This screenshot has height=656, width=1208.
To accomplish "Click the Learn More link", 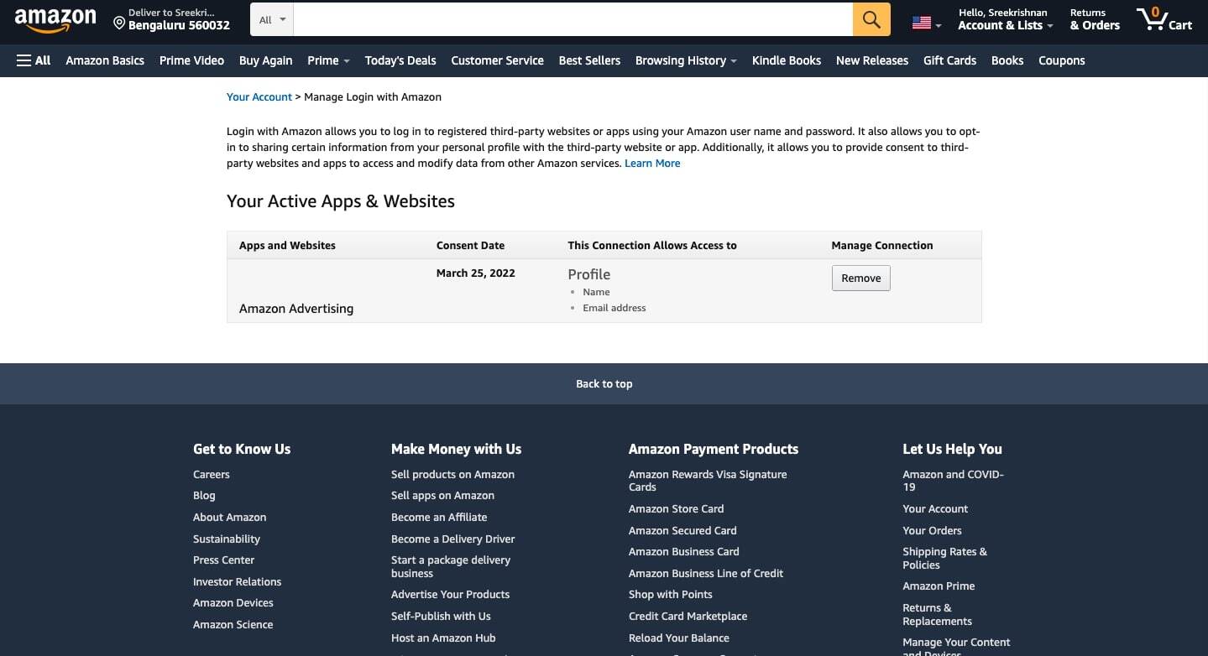I will point(652,164).
